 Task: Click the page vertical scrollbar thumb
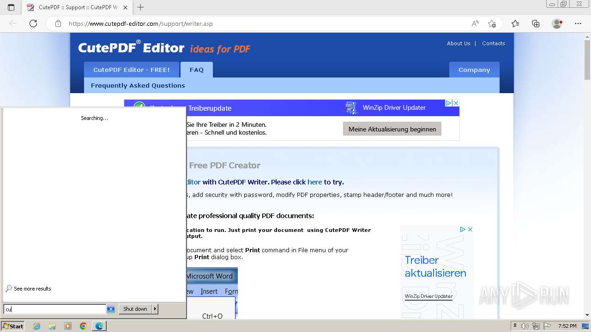587,59
